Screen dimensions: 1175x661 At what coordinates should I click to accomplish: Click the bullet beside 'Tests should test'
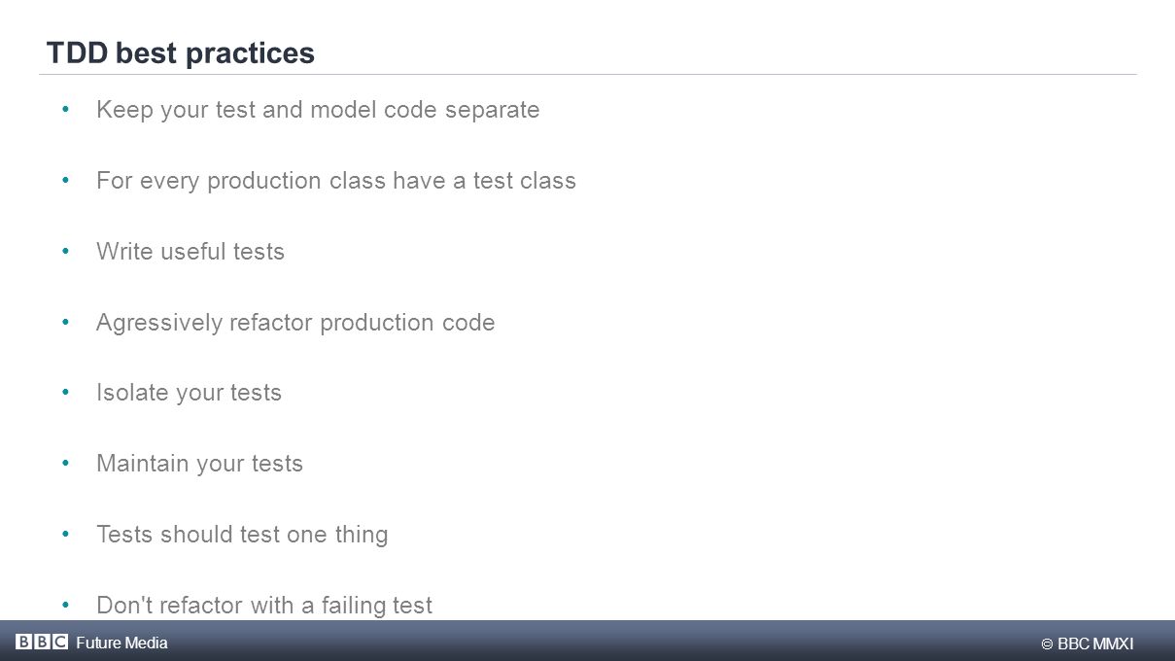[x=65, y=534]
